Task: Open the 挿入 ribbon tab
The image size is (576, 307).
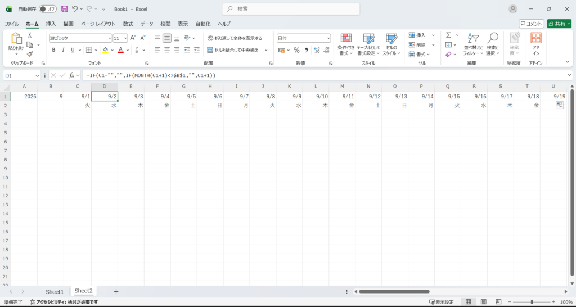Action: point(51,24)
